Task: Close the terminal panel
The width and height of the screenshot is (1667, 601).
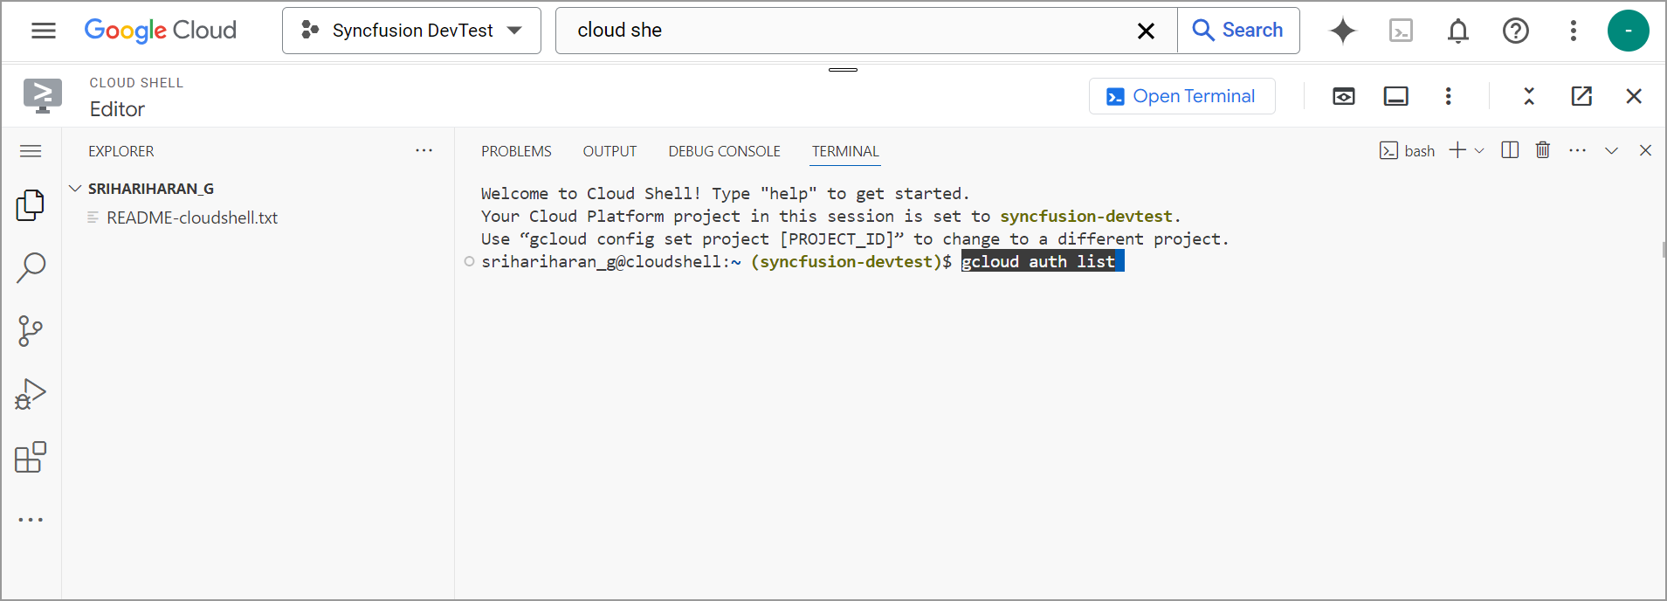Action: pyautogui.click(x=1645, y=150)
